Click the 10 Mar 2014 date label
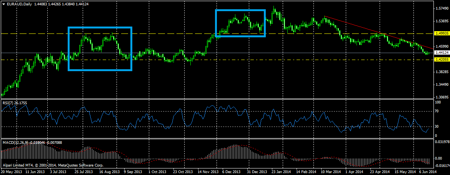The height and width of the screenshot is (175, 450). [x=331, y=172]
